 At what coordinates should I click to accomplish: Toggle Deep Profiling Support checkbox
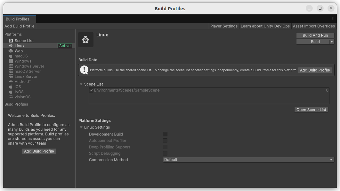165,147
